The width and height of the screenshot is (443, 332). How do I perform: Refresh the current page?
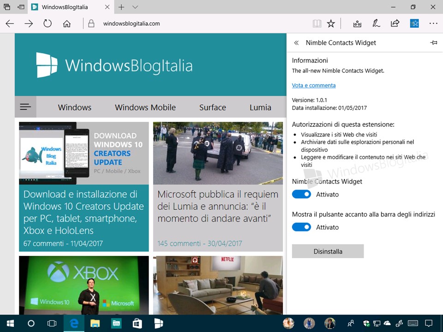coord(48,24)
